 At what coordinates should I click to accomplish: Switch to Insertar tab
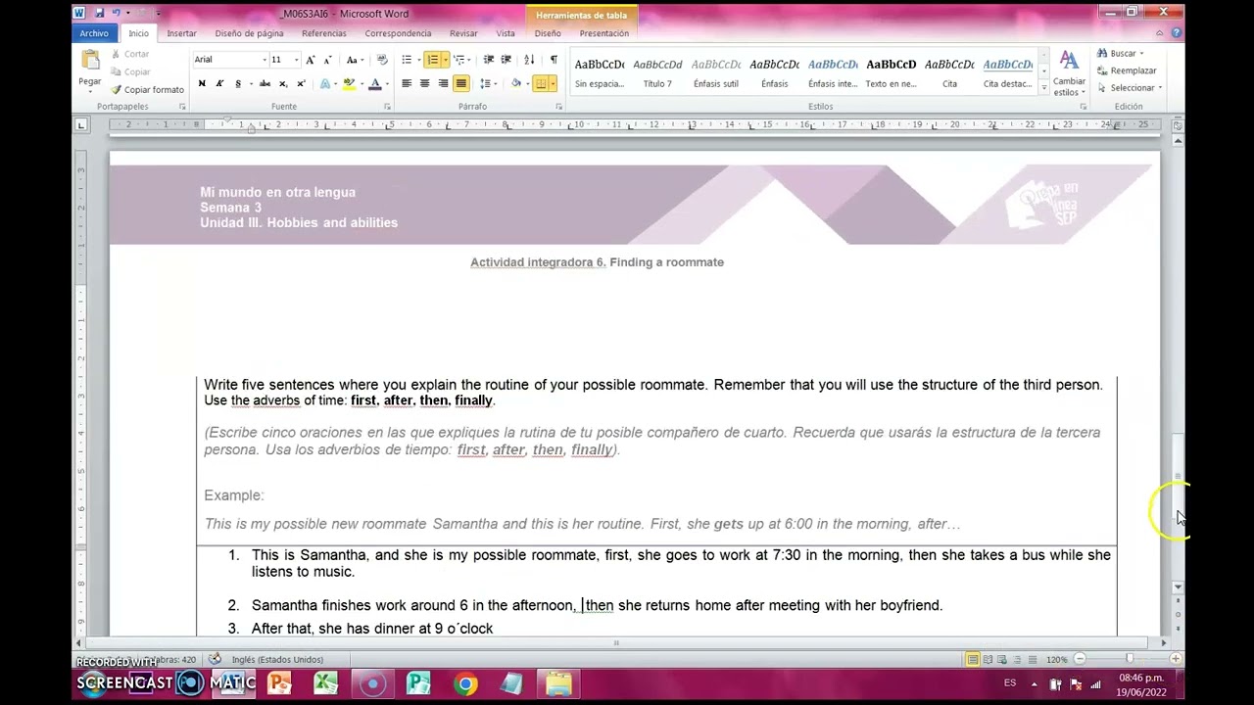181,33
